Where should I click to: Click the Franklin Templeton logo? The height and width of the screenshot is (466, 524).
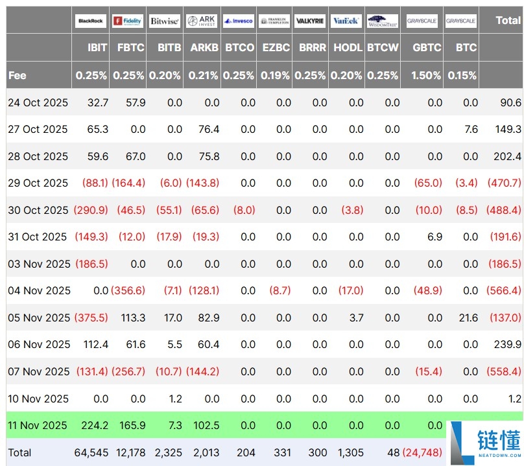click(x=274, y=21)
